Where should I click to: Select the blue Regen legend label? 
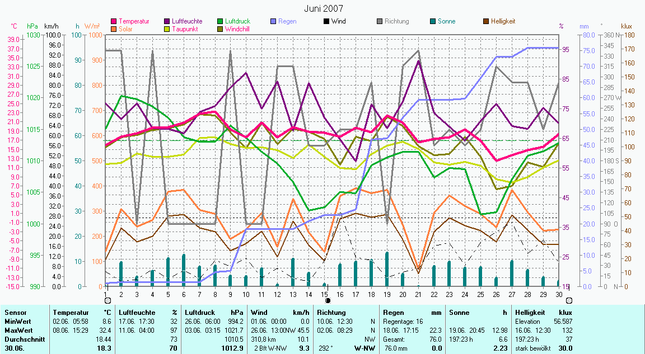tap(287, 22)
